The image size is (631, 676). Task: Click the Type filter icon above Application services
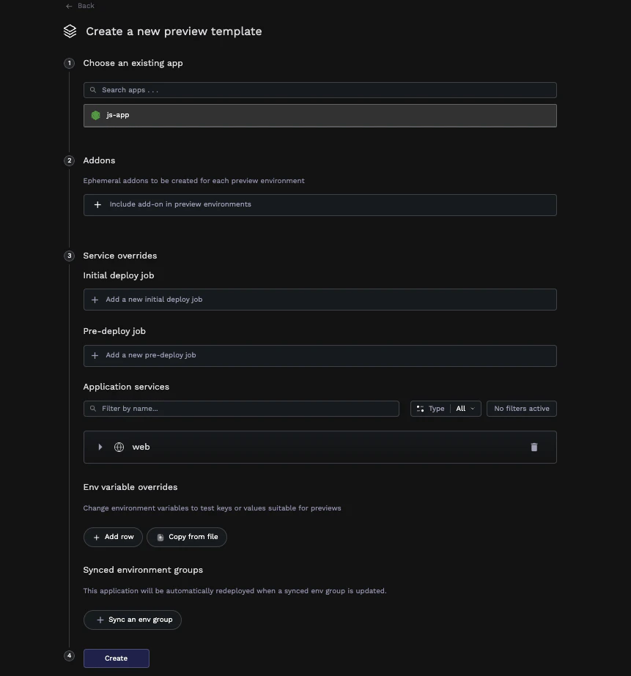tap(421, 409)
